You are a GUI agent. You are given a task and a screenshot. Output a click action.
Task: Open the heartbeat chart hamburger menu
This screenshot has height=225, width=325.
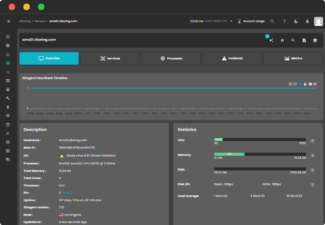(x=315, y=84)
